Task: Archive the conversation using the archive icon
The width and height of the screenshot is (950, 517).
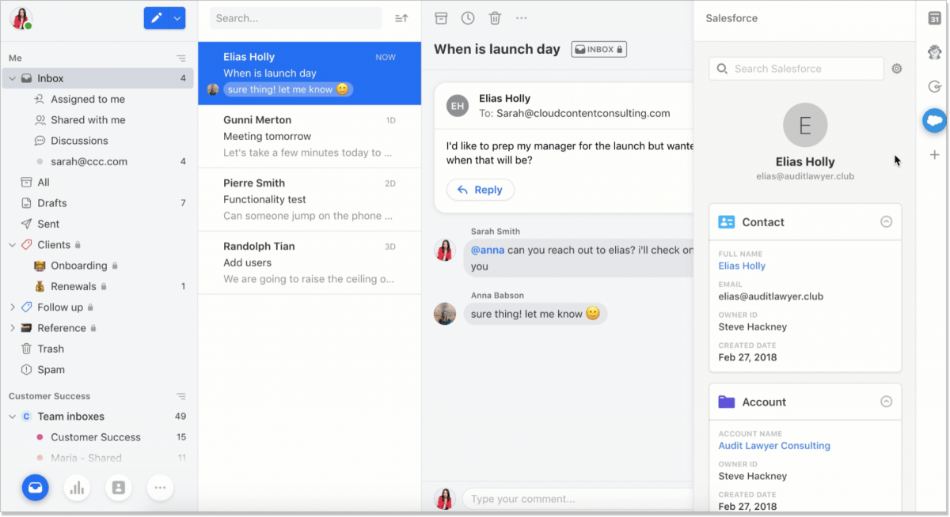Action: point(441,17)
